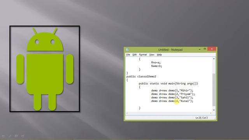
Task: Open the slideshow slide menu icon
Action: pos(16,136)
